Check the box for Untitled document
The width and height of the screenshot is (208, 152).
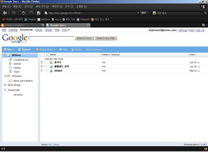[x=42, y=71]
